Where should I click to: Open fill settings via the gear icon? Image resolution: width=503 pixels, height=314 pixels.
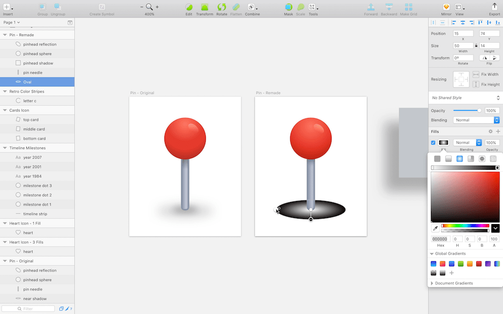490,131
